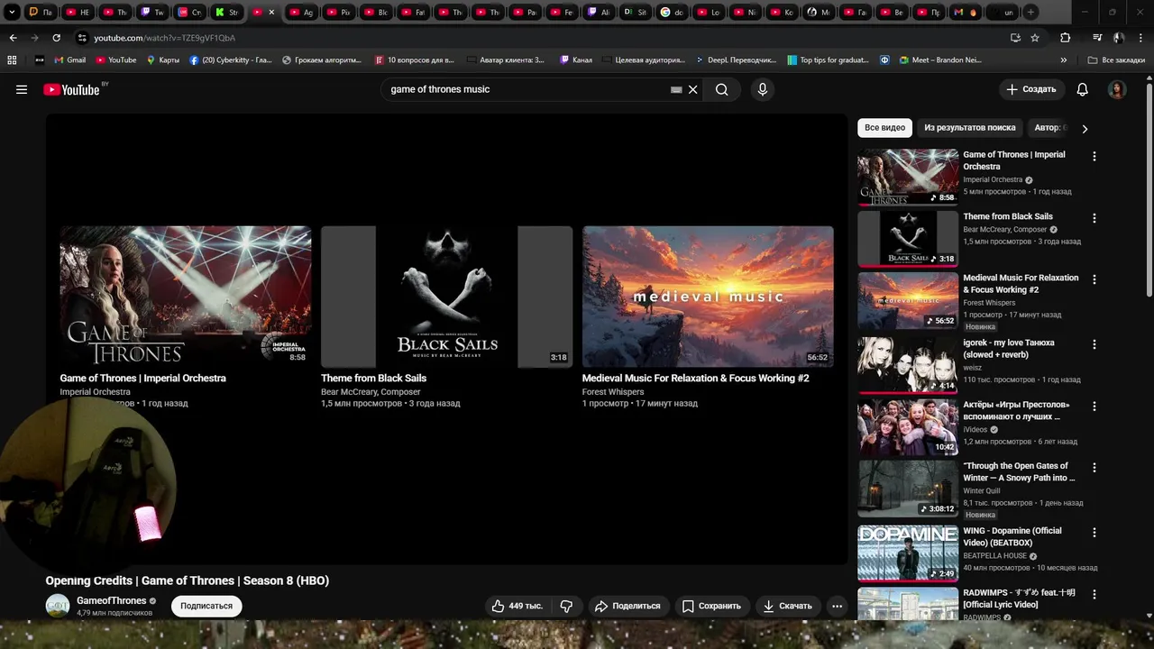
Task: Open options for WING - Dopamine video
Action: click(1094, 533)
